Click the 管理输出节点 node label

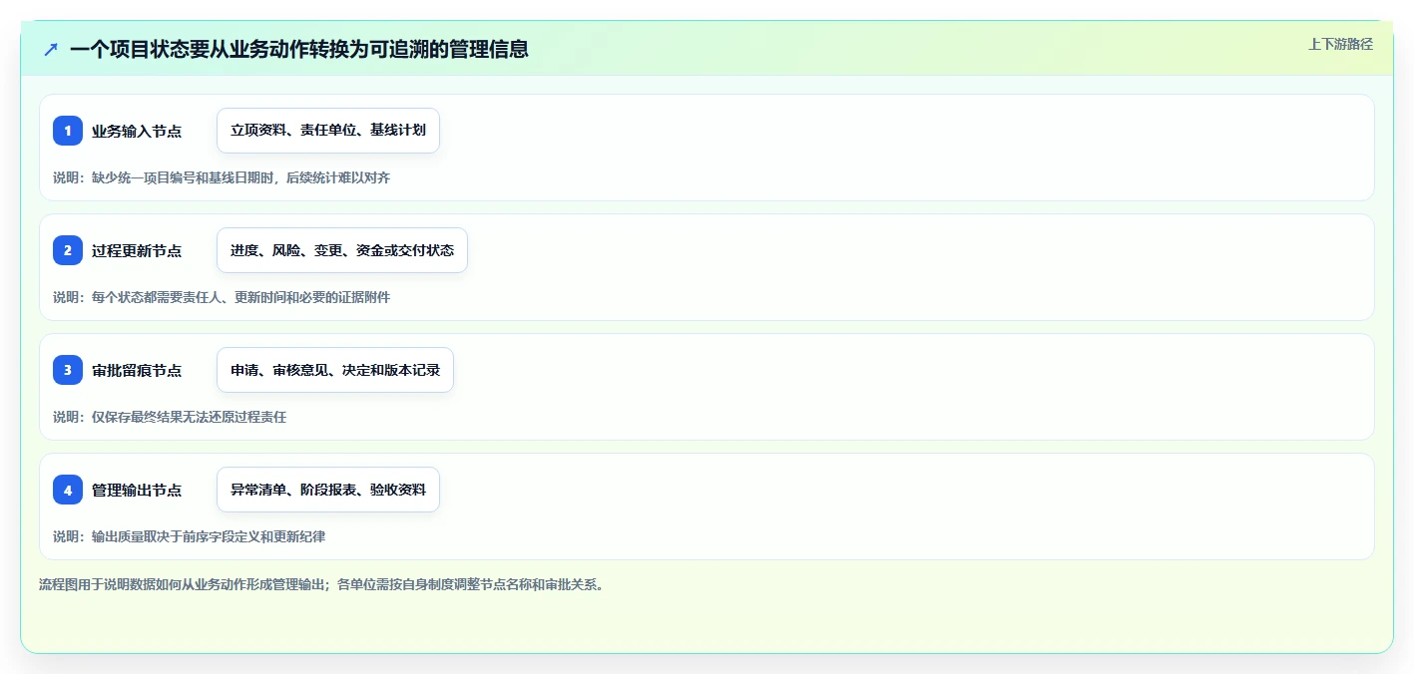(137, 490)
